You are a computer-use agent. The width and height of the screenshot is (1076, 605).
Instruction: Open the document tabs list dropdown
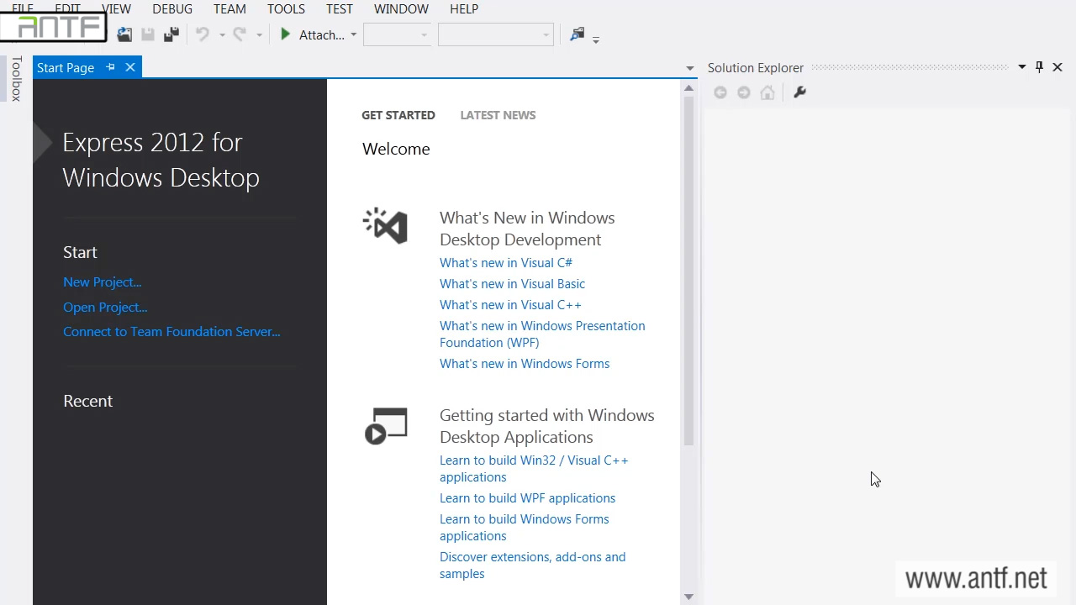[x=689, y=68]
